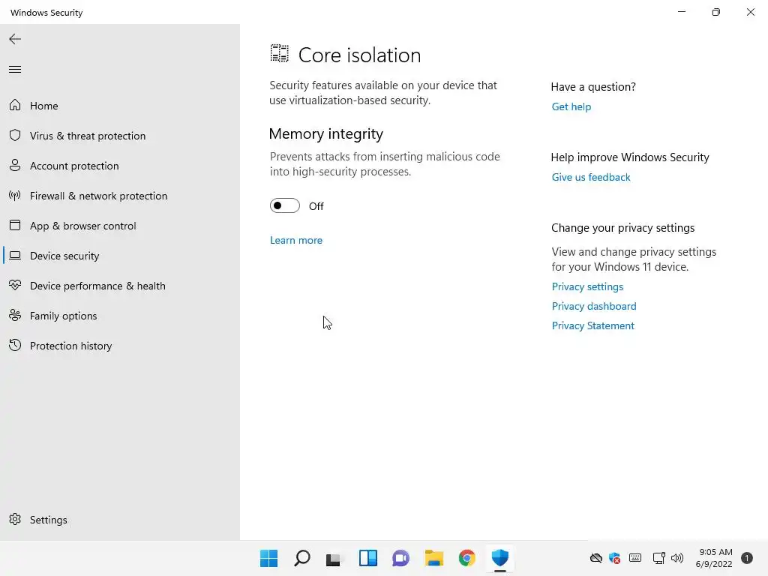
Task: Click the volume speaker tray icon
Action: (677, 558)
